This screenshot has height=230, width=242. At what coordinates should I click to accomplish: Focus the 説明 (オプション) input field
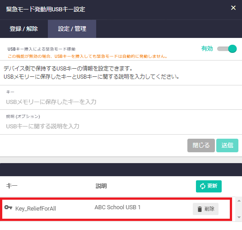(121, 126)
